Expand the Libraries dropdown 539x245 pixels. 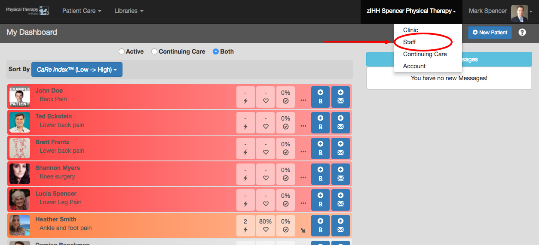129,11
